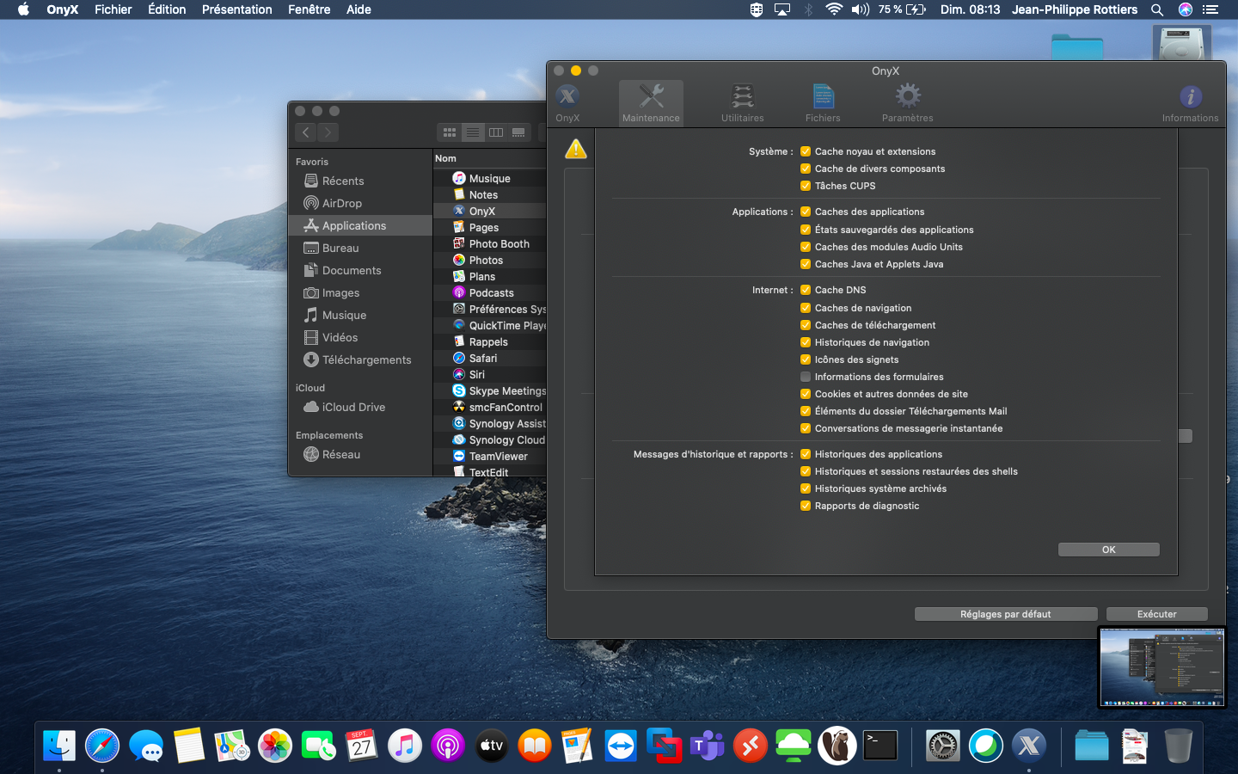Open the Informations panel in OnyX
1238x774 pixels.
point(1190,102)
